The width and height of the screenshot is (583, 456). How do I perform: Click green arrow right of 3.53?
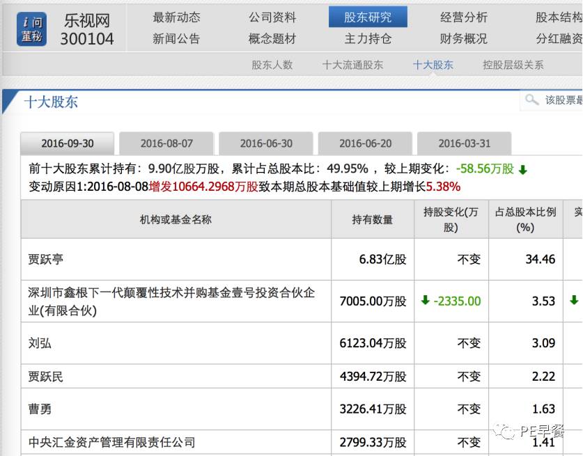point(574,300)
